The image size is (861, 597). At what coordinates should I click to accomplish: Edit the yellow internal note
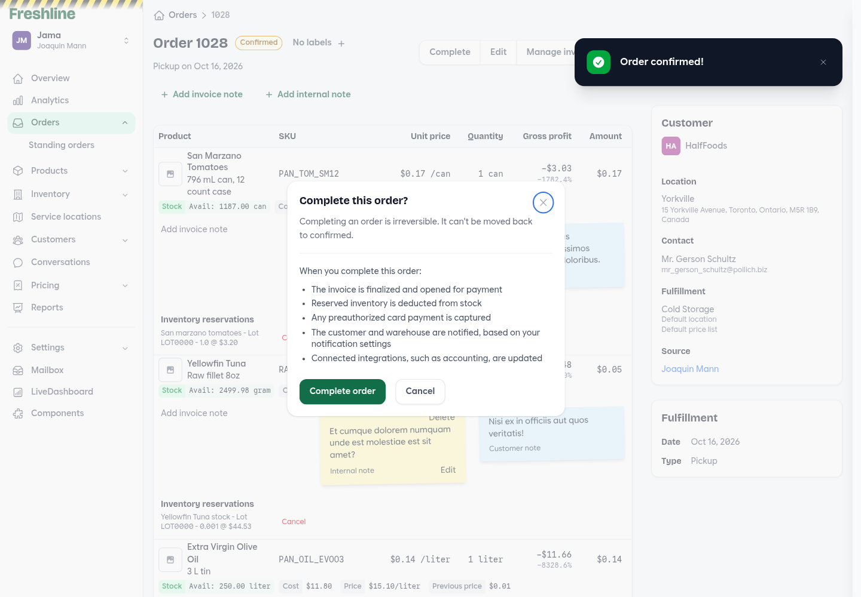(448, 470)
